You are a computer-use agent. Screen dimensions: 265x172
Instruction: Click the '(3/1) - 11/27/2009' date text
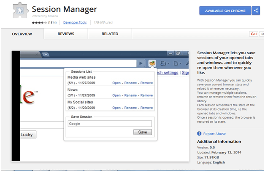point(81,95)
